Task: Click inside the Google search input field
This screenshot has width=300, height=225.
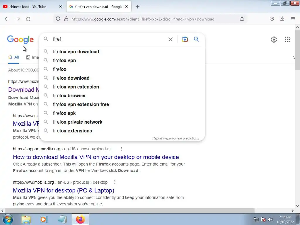Action: point(109,39)
